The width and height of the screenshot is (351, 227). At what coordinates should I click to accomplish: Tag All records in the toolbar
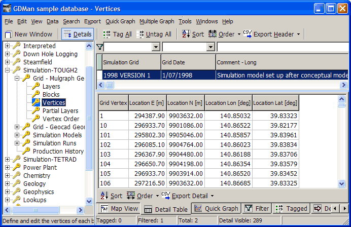point(117,34)
